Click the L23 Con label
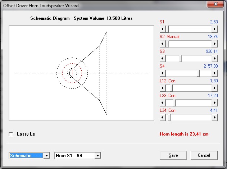 coord(168,96)
